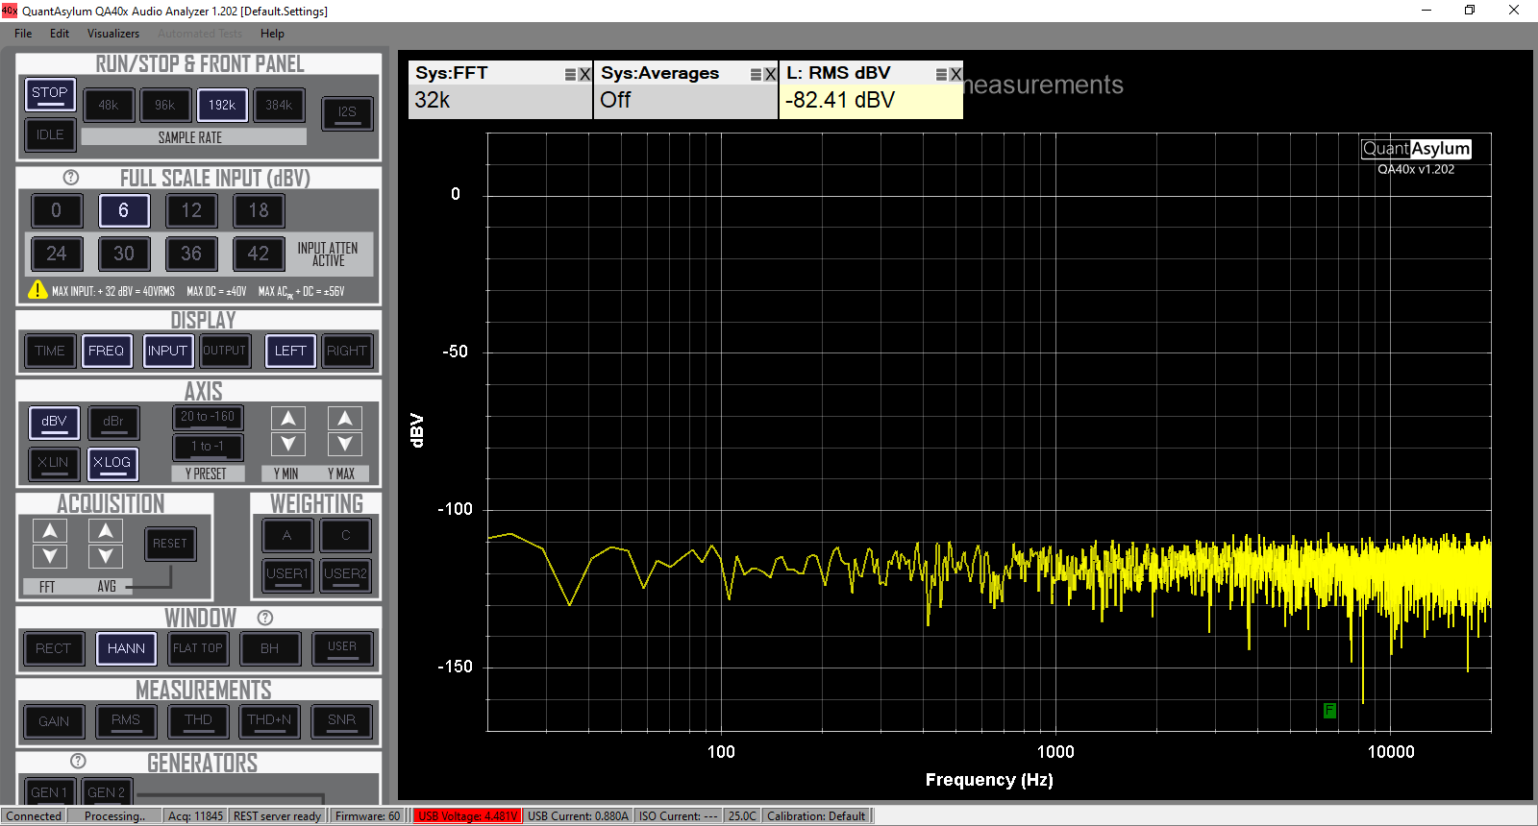Increase FFT size with up arrow
The height and width of the screenshot is (826, 1538).
[50, 531]
